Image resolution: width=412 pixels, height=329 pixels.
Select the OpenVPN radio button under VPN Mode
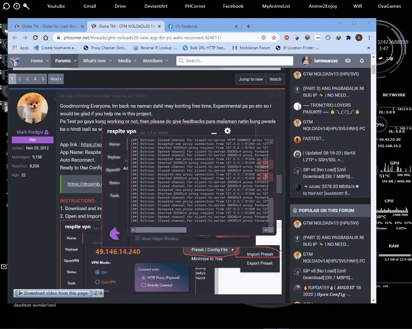(x=97, y=282)
